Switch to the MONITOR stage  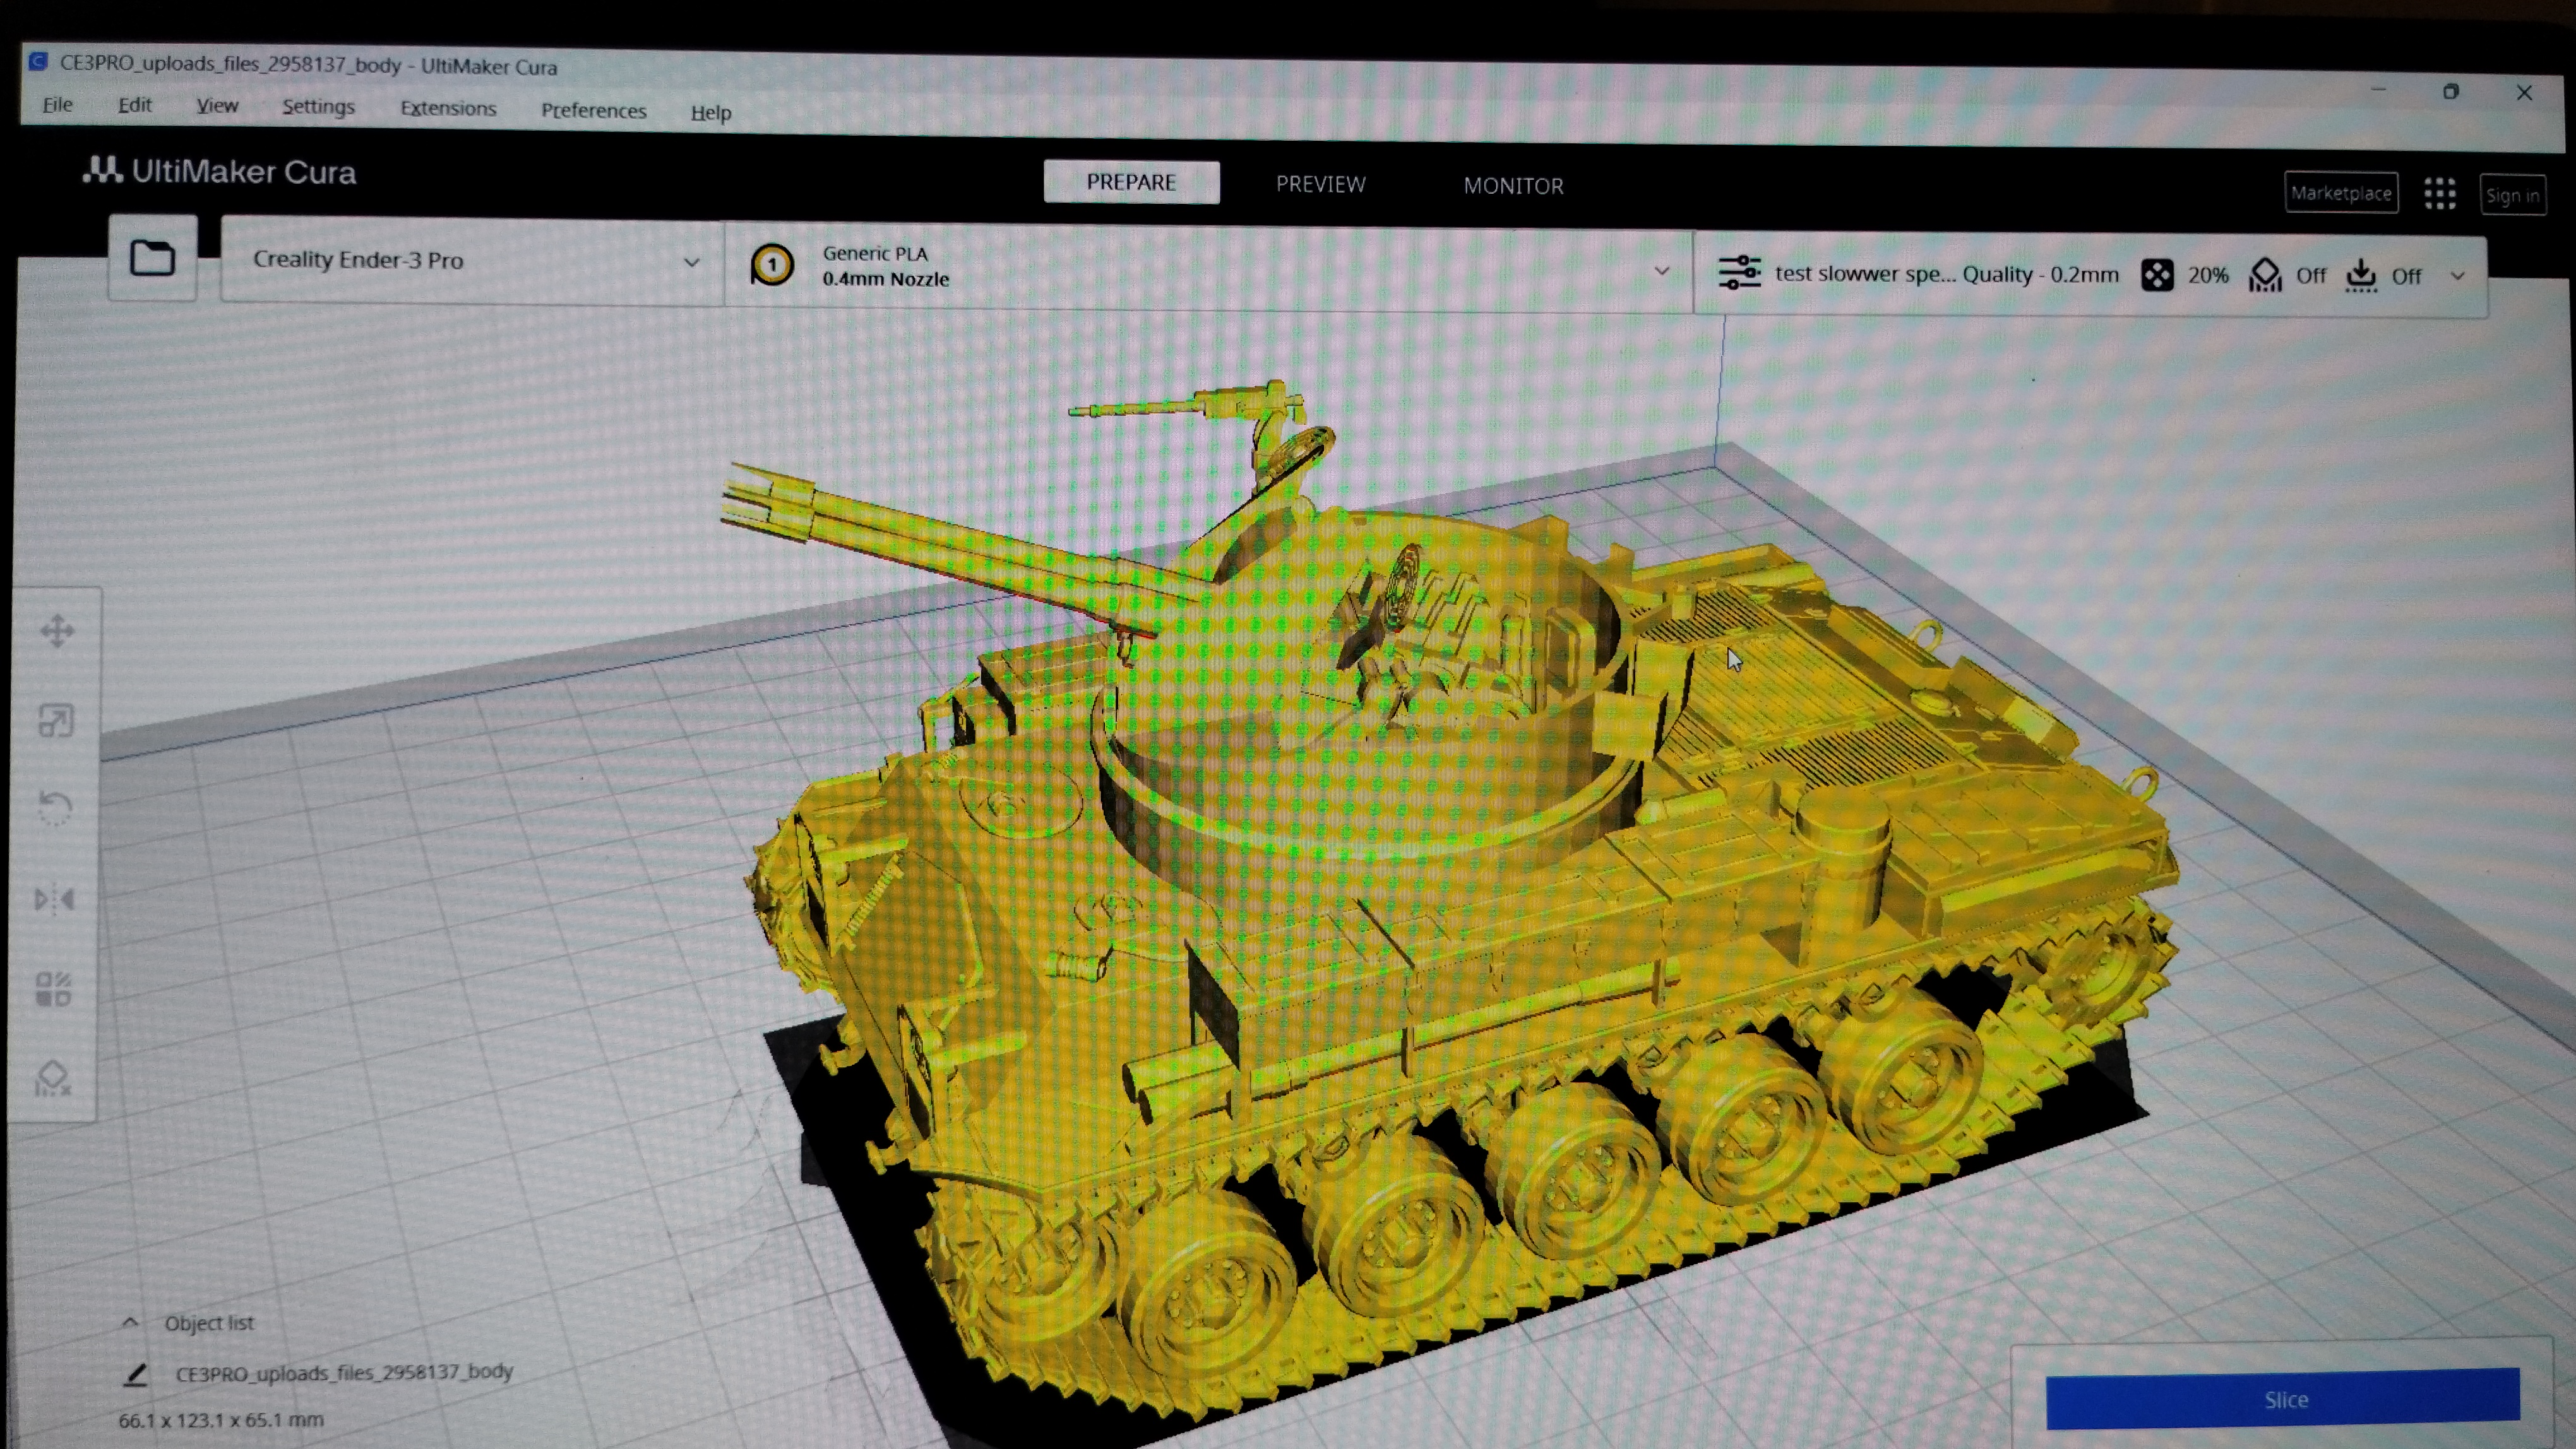(1513, 186)
